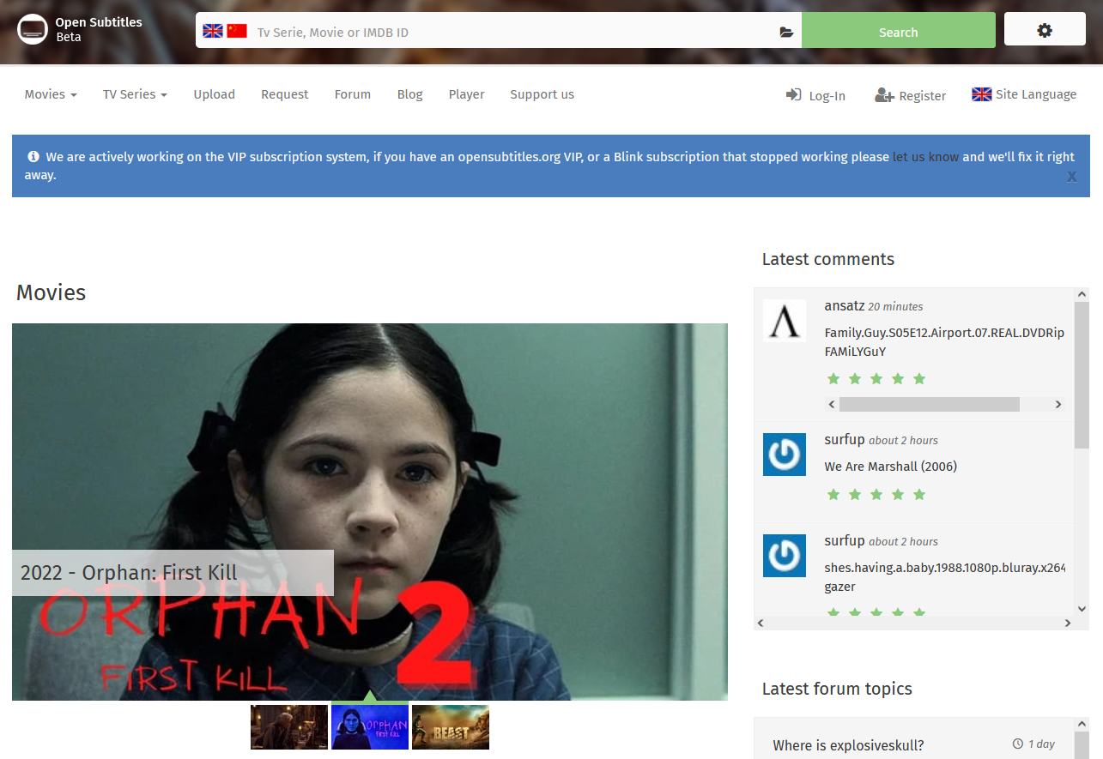Click left arrow of ansatz comment scrollbar
1103x759 pixels.
point(832,404)
